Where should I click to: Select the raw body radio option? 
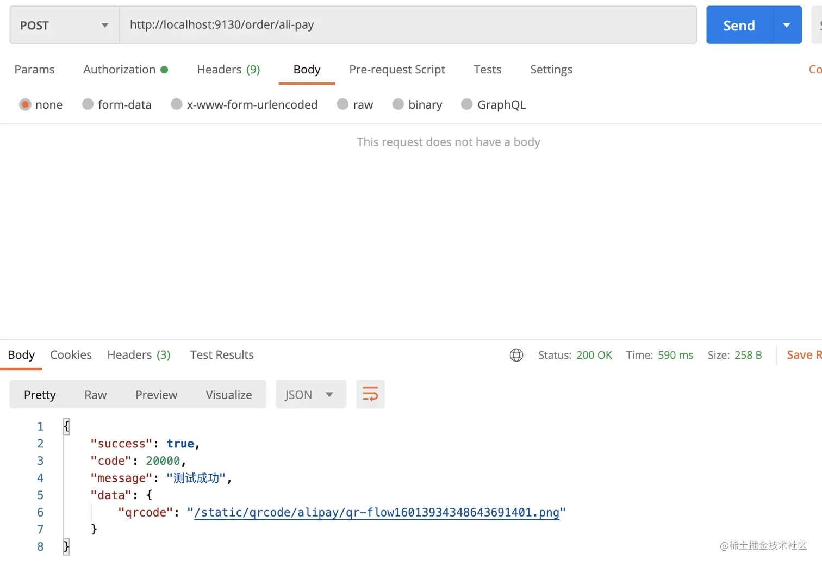[x=342, y=104]
